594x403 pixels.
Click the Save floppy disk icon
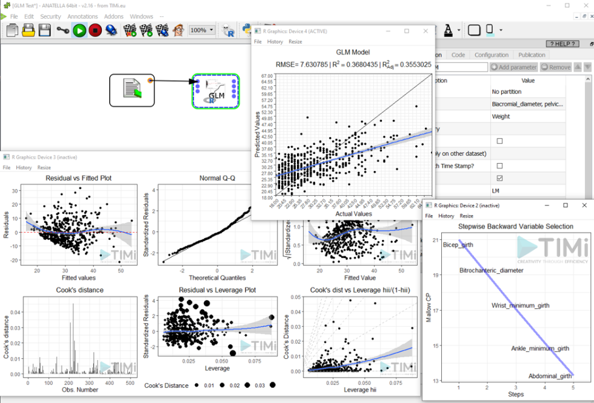pos(45,30)
